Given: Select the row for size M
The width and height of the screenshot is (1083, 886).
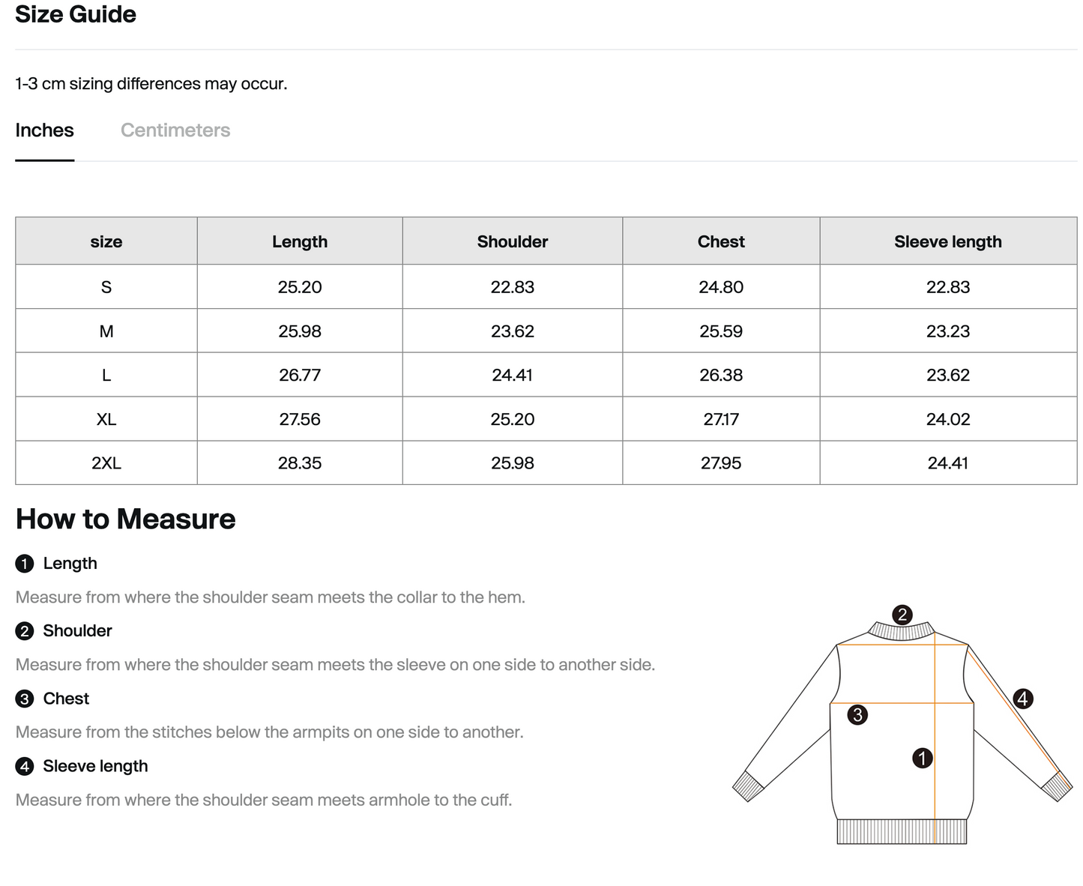Looking at the screenshot, I should point(106,331).
